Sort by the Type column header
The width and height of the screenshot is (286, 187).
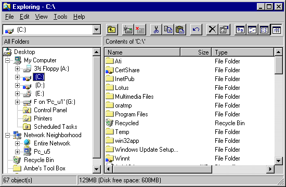pos(243,52)
